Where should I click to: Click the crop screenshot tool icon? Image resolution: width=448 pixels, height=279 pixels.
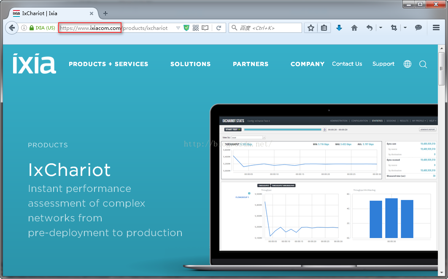tap(394, 28)
